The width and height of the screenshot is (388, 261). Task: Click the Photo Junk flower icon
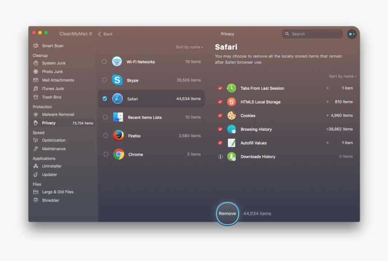click(x=36, y=71)
